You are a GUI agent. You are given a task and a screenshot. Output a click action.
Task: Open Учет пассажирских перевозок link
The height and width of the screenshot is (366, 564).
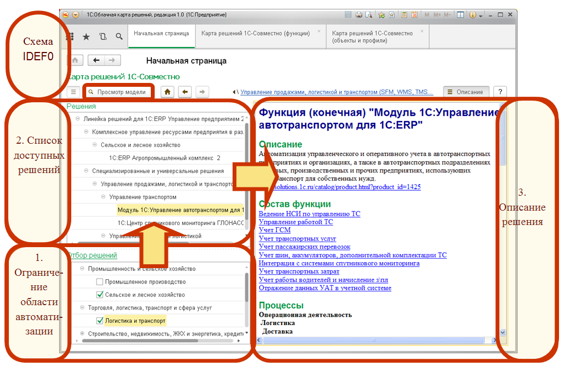304,247
